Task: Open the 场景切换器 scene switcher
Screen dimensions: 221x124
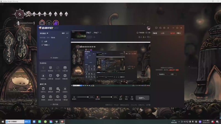Action: 58,98
